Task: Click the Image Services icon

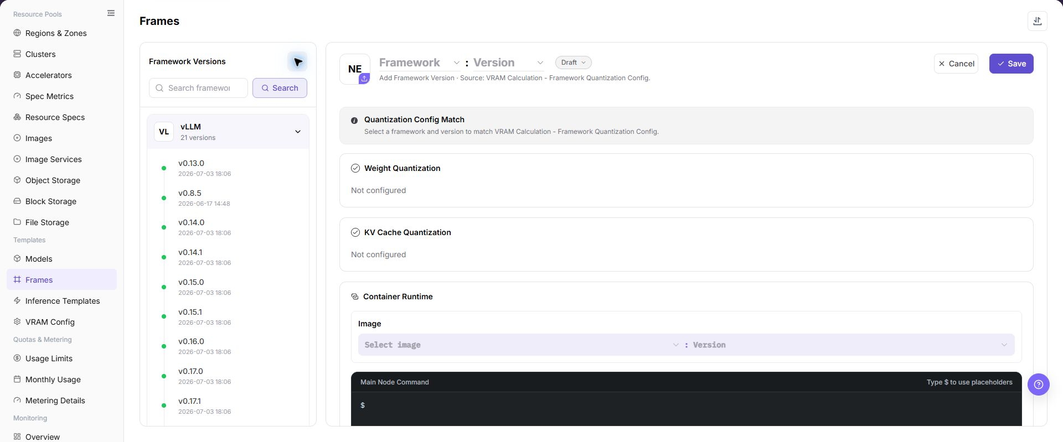Action: tap(17, 159)
